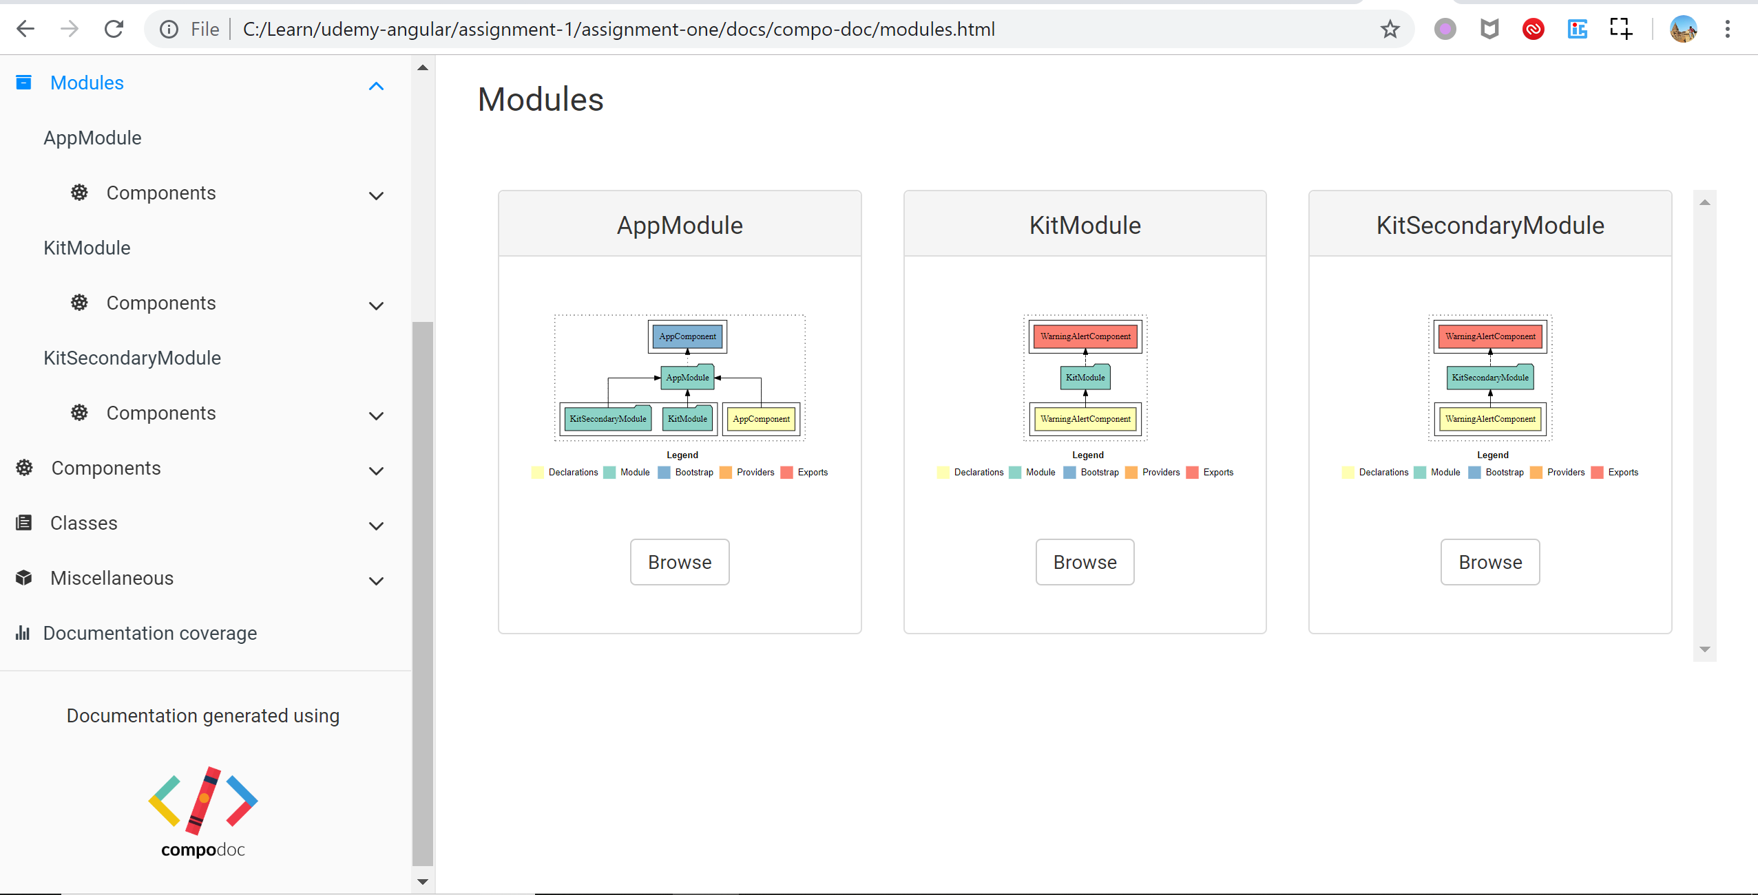
Task: Open the Chrome three-dot menu
Action: [x=1728, y=29]
